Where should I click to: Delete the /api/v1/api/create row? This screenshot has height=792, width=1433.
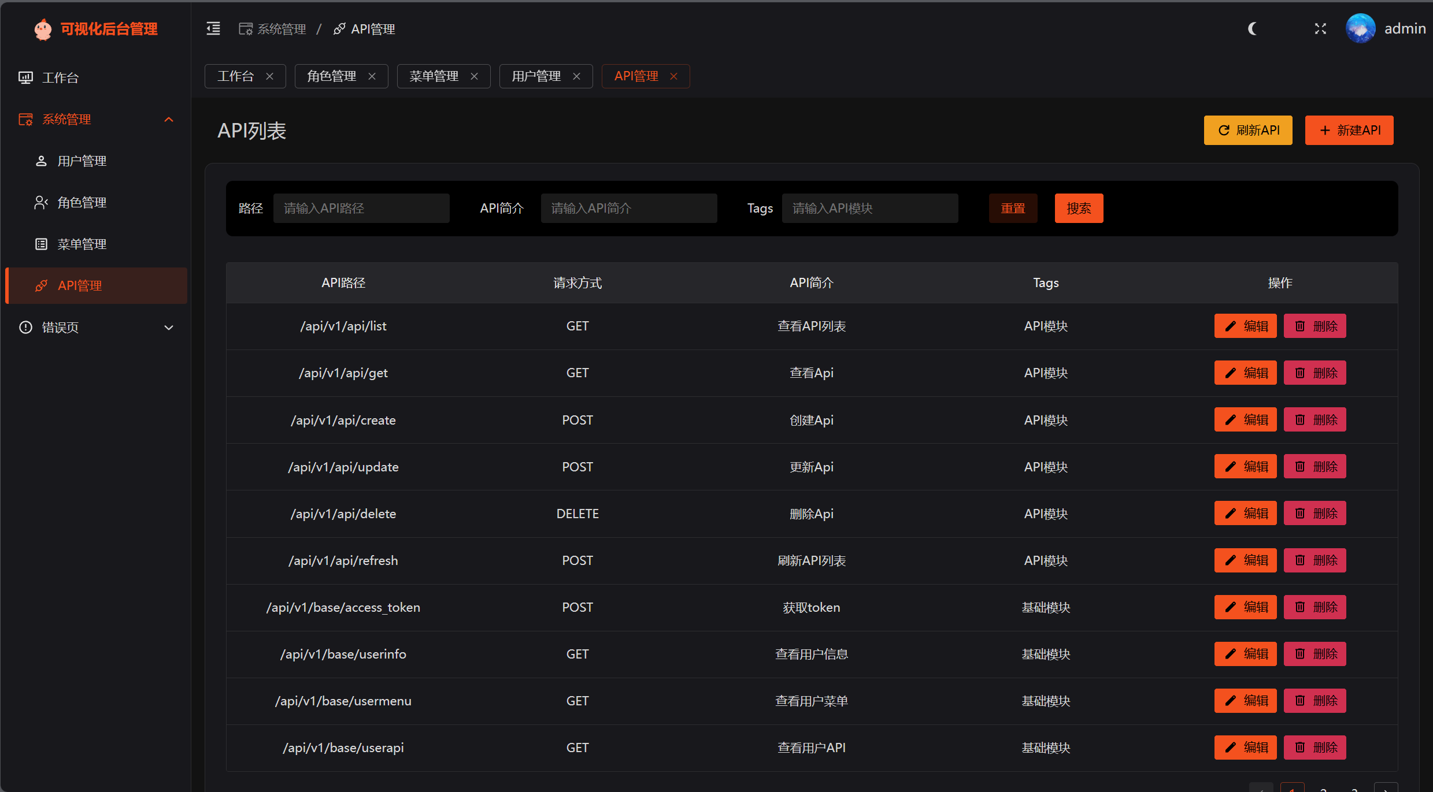pyautogui.click(x=1314, y=420)
